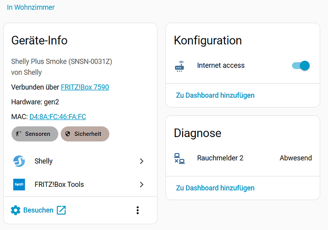Click the MAC address D4:8A:FC:46:FA:FC link
This screenshot has width=328, height=230.
[x=58, y=117]
